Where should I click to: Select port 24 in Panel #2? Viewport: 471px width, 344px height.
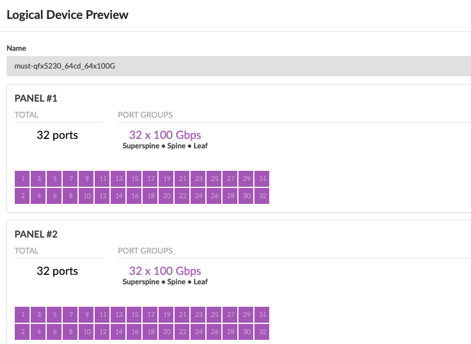click(x=198, y=332)
